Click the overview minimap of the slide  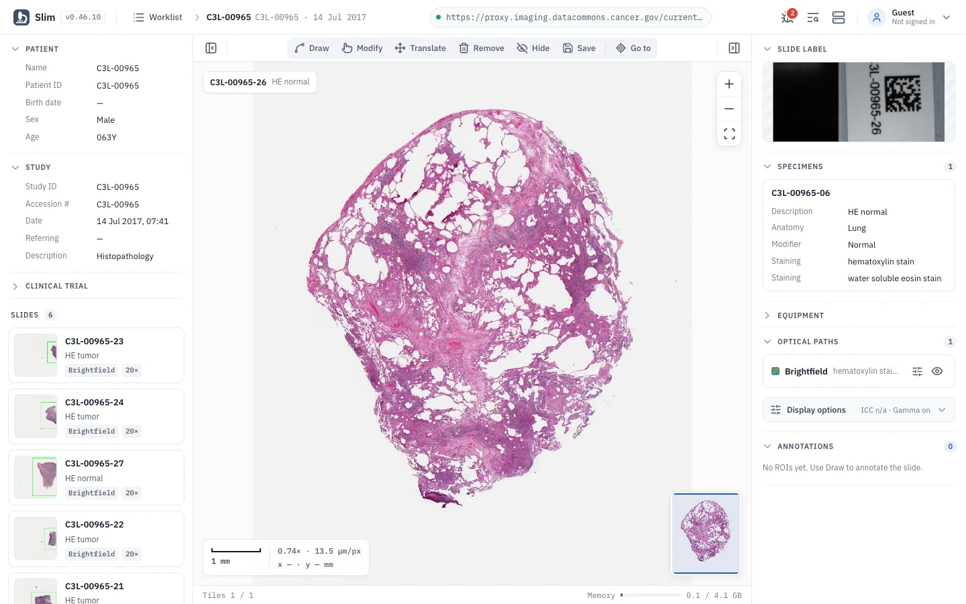pos(706,534)
